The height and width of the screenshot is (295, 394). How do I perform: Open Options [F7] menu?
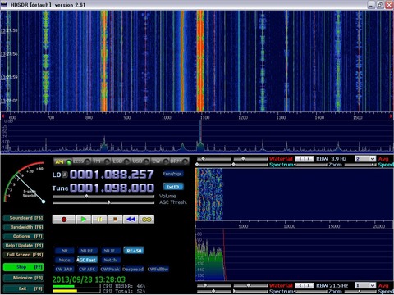coord(24,236)
